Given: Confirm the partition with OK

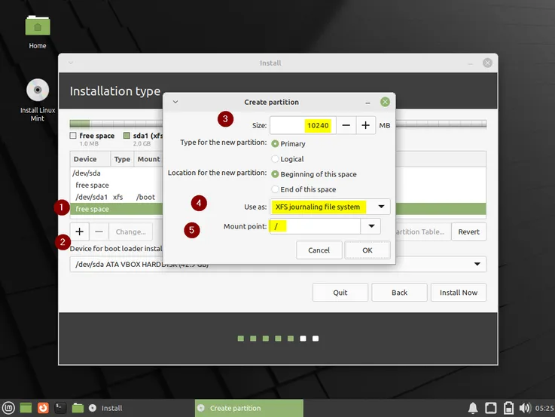Looking at the screenshot, I should click(367, 250).
